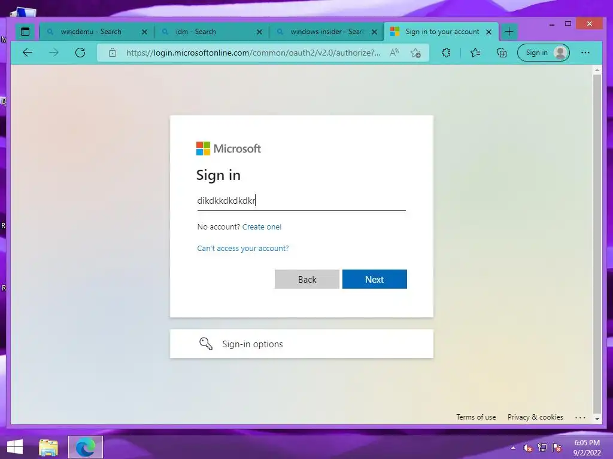This screenshot has width=613, height=459.
Task: Click the network tray icon
Action: pyautogui.click(x=542, y=448)
